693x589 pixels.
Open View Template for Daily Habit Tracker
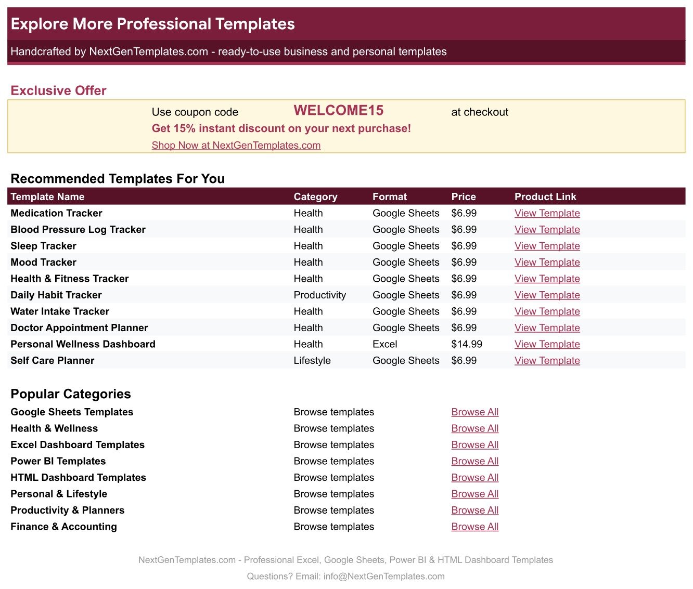[547, 295]
